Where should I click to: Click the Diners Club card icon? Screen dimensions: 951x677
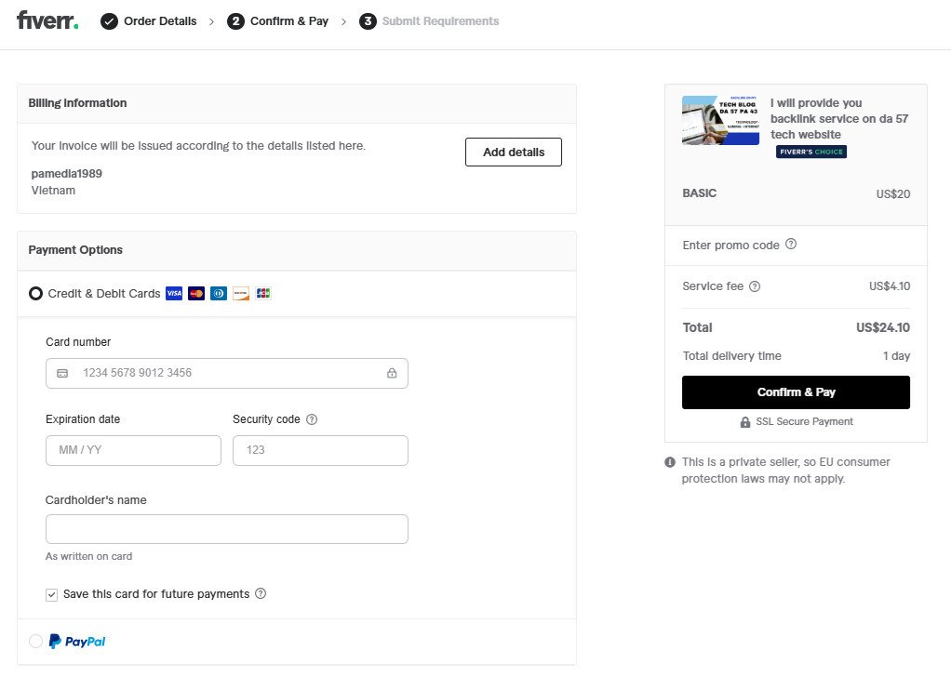click(x=219, y=294)
